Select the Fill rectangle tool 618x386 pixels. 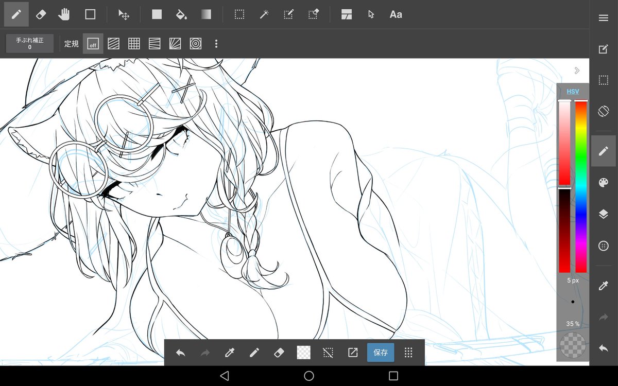pos(157,14)
